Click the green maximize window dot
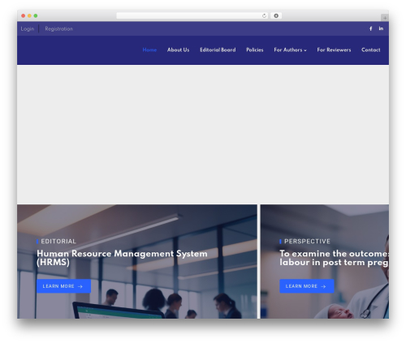The height and width of the screenshot is (343, 406). (x=36, y=16)
